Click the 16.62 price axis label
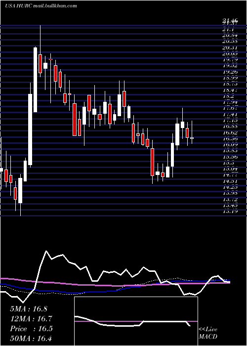247x346 pixels. click(x=230, y=132)
